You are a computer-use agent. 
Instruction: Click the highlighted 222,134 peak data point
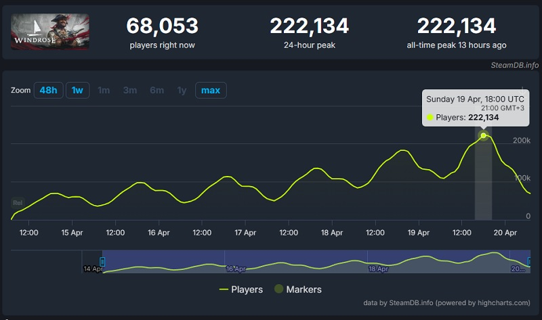pos(483,135)
